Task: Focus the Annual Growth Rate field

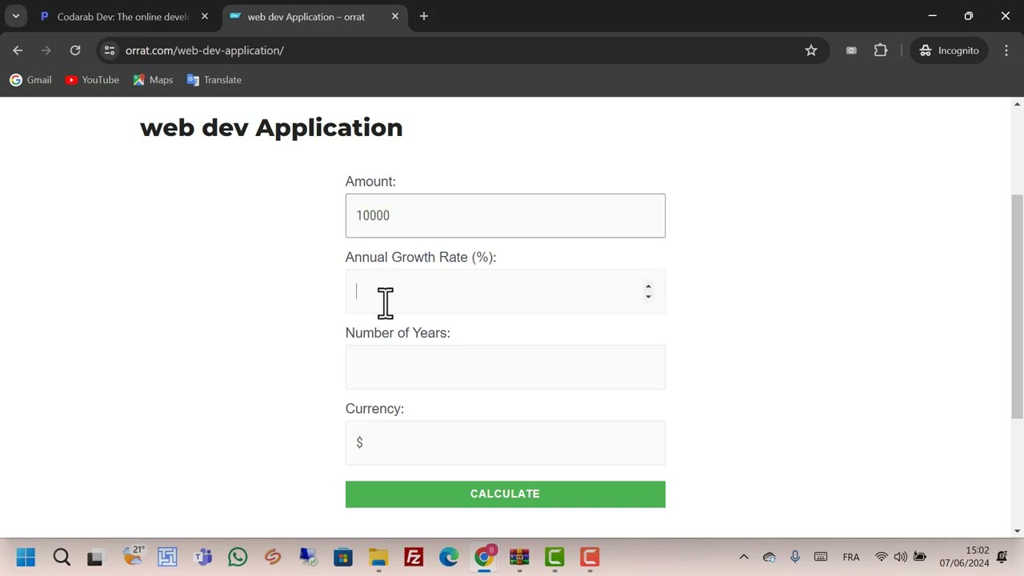Action: tap(505, 291)
